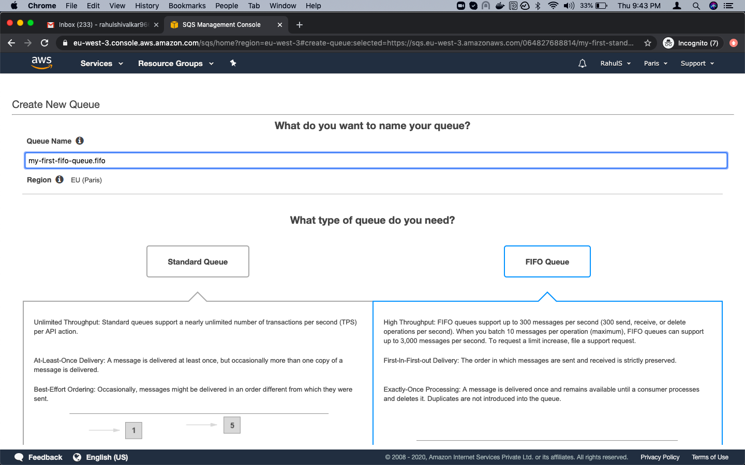Expand the Services dropdown
Screen dimensions: 745x465
(x=102, y=64)
